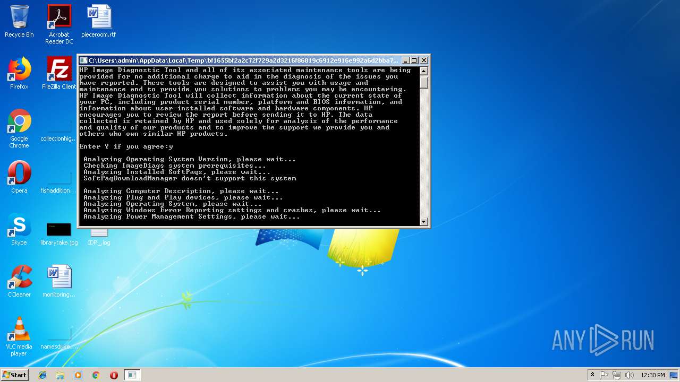Launch Google Chrome desktop shortcut

point(19,129)
